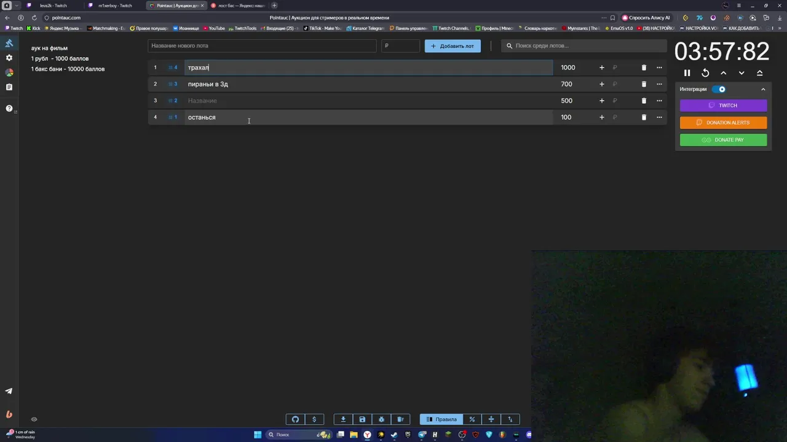Click the Windows taskbar Поиск box

(298, 435)
